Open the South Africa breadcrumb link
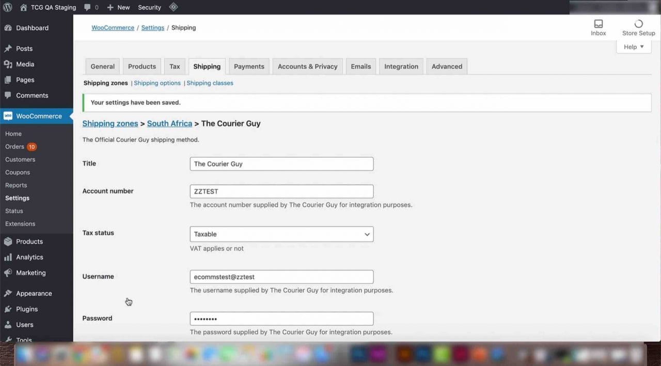The image size is (661, 366). click(x=169, y=124)
